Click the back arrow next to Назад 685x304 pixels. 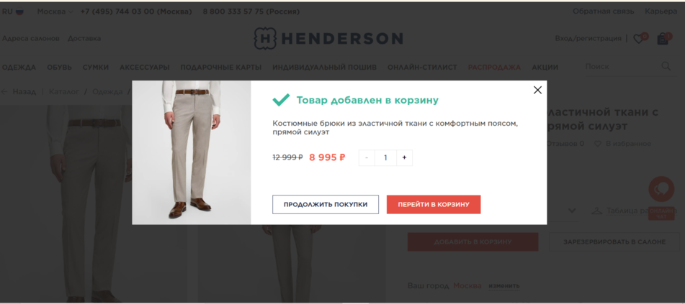5,91
